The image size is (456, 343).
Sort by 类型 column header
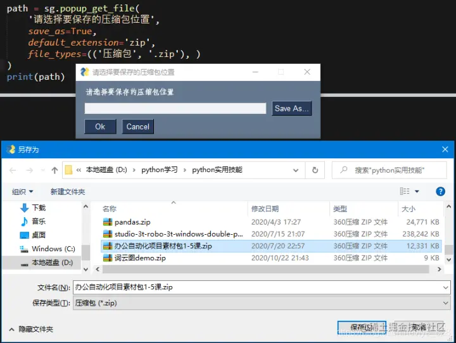[x=340, y=209]
